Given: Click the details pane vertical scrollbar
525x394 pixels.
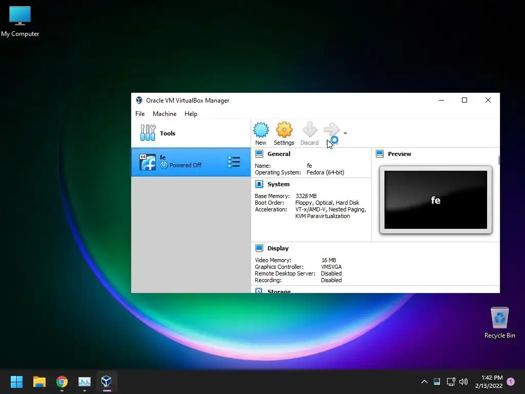Looking at the screenshot, I should click(x=498, y=160).
